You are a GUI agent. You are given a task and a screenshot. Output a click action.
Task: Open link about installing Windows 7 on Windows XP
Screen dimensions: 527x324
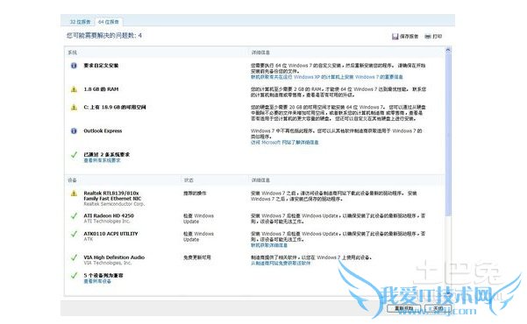327,77
